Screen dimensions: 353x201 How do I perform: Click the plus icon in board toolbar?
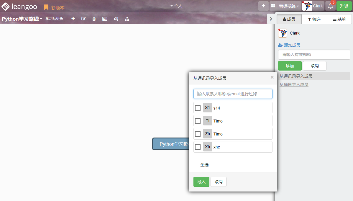(x=73, y=19)
